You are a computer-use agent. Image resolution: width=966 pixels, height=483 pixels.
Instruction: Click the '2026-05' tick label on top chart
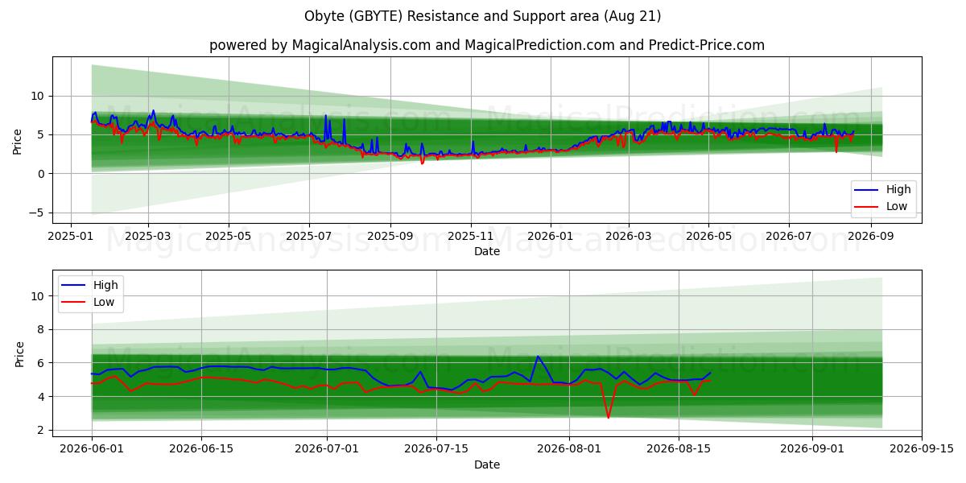click(x=708, y=237)
